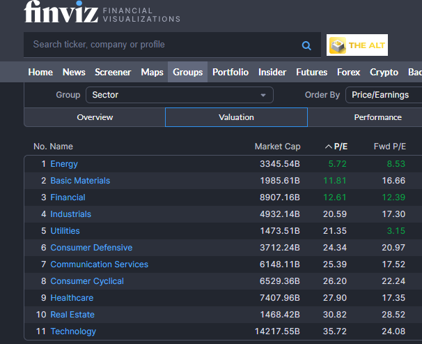The height and width of the screenshot is (344, 422).
Task: Click Utilities Fwd P/E 3.15
Action: pos(396,231)
